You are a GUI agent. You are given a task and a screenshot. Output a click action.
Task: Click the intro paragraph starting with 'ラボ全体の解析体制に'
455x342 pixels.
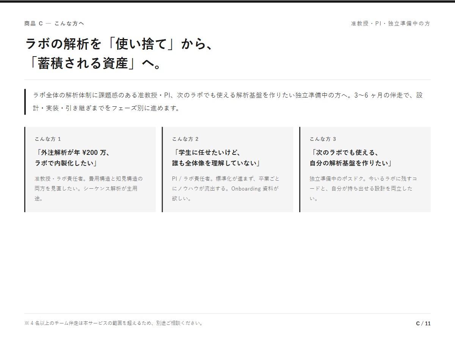tap(227, 101)
